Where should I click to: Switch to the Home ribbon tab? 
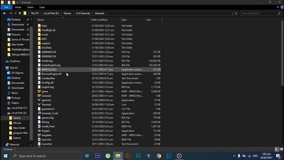coord(18,7)
